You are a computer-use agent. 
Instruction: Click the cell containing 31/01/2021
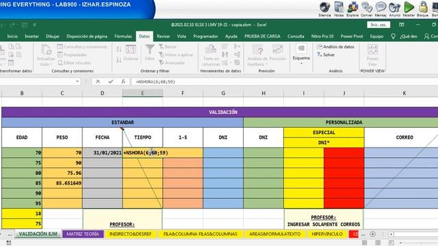[102, 152]
